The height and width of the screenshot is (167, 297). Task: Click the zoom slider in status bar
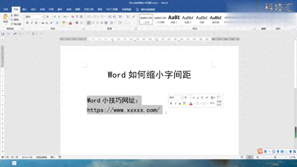pos(275,157)
